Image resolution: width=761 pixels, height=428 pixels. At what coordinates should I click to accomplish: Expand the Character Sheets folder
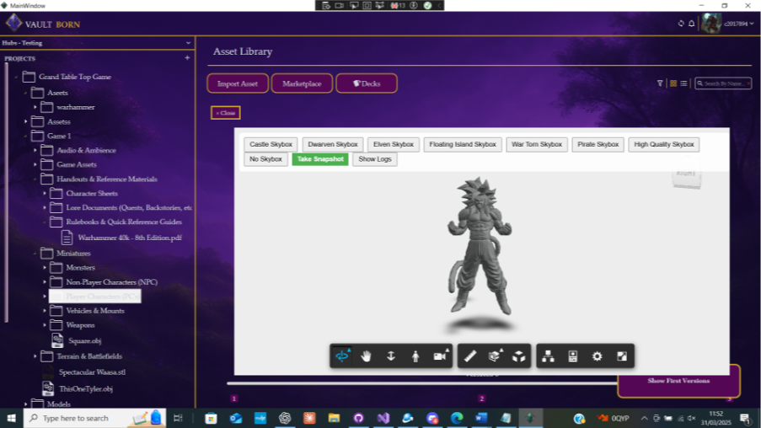tap(45, 193)
